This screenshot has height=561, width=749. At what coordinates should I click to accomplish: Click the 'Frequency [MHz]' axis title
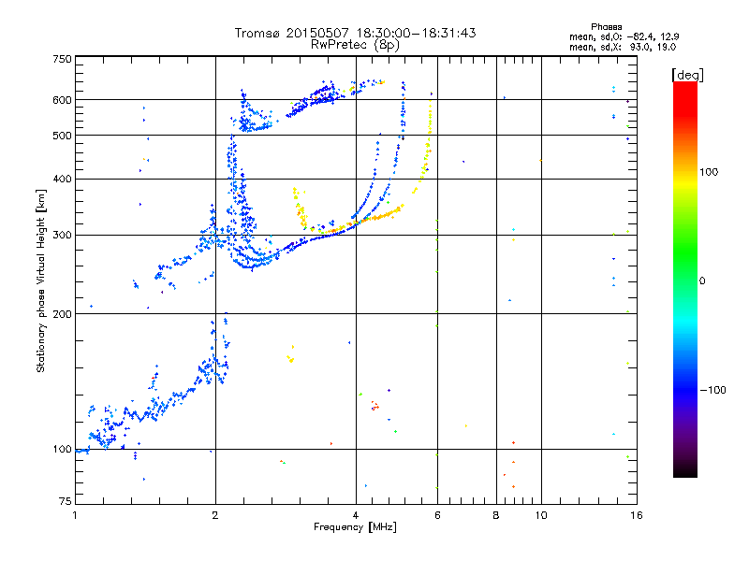point(355,527)
